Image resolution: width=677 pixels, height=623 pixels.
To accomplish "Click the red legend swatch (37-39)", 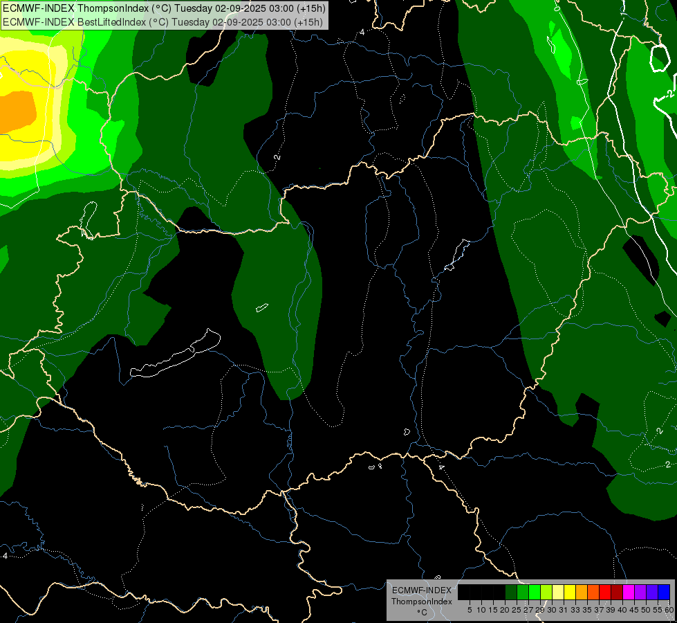I will point(605,592).
